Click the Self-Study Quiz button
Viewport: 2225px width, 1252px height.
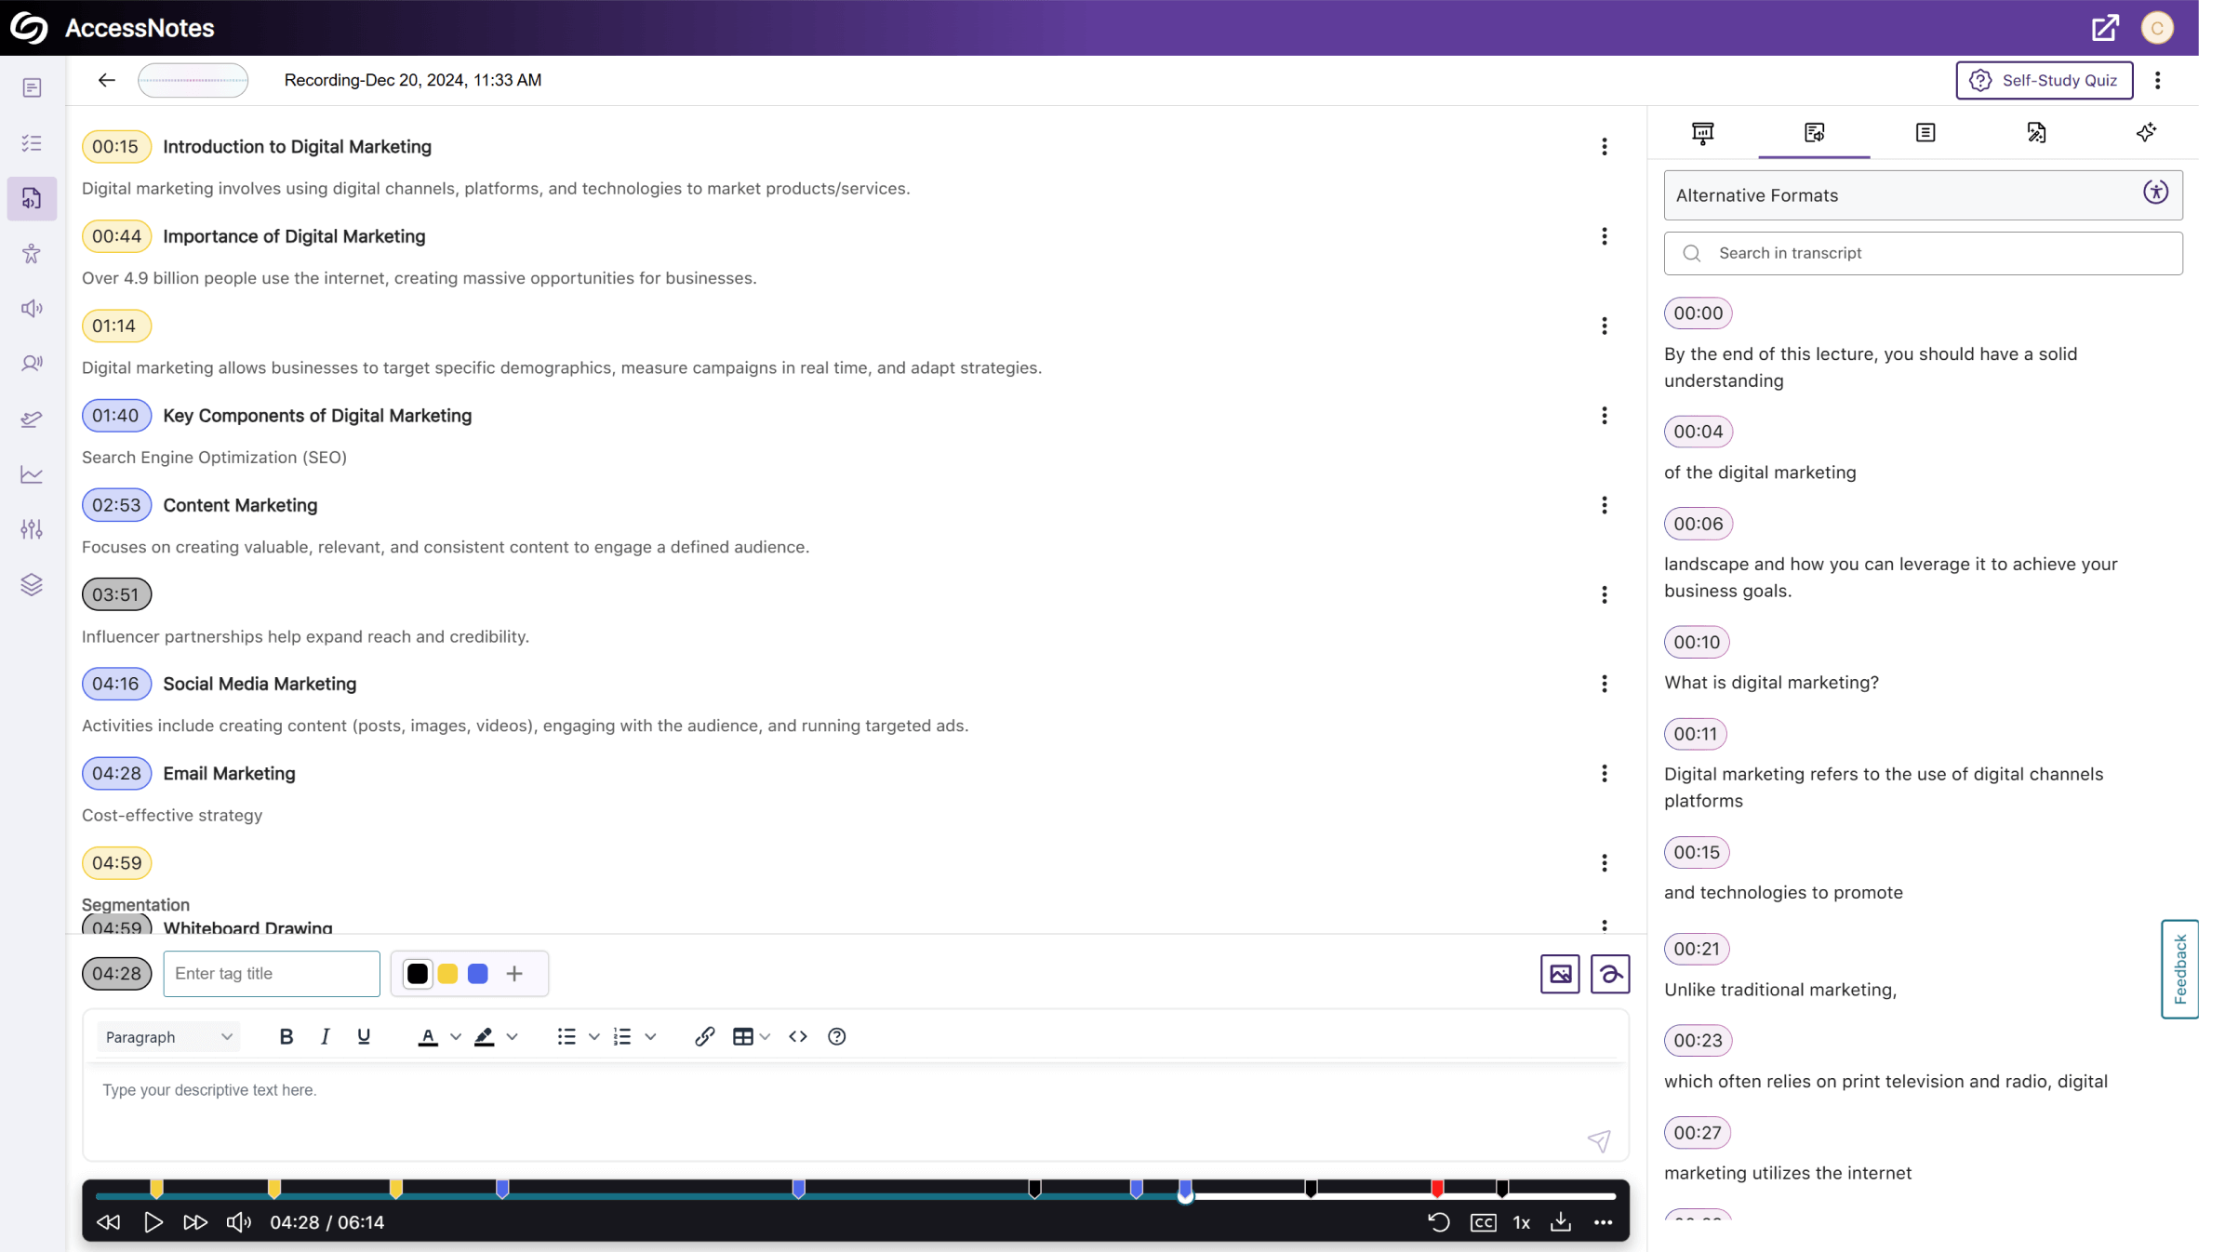(2043, 79)
